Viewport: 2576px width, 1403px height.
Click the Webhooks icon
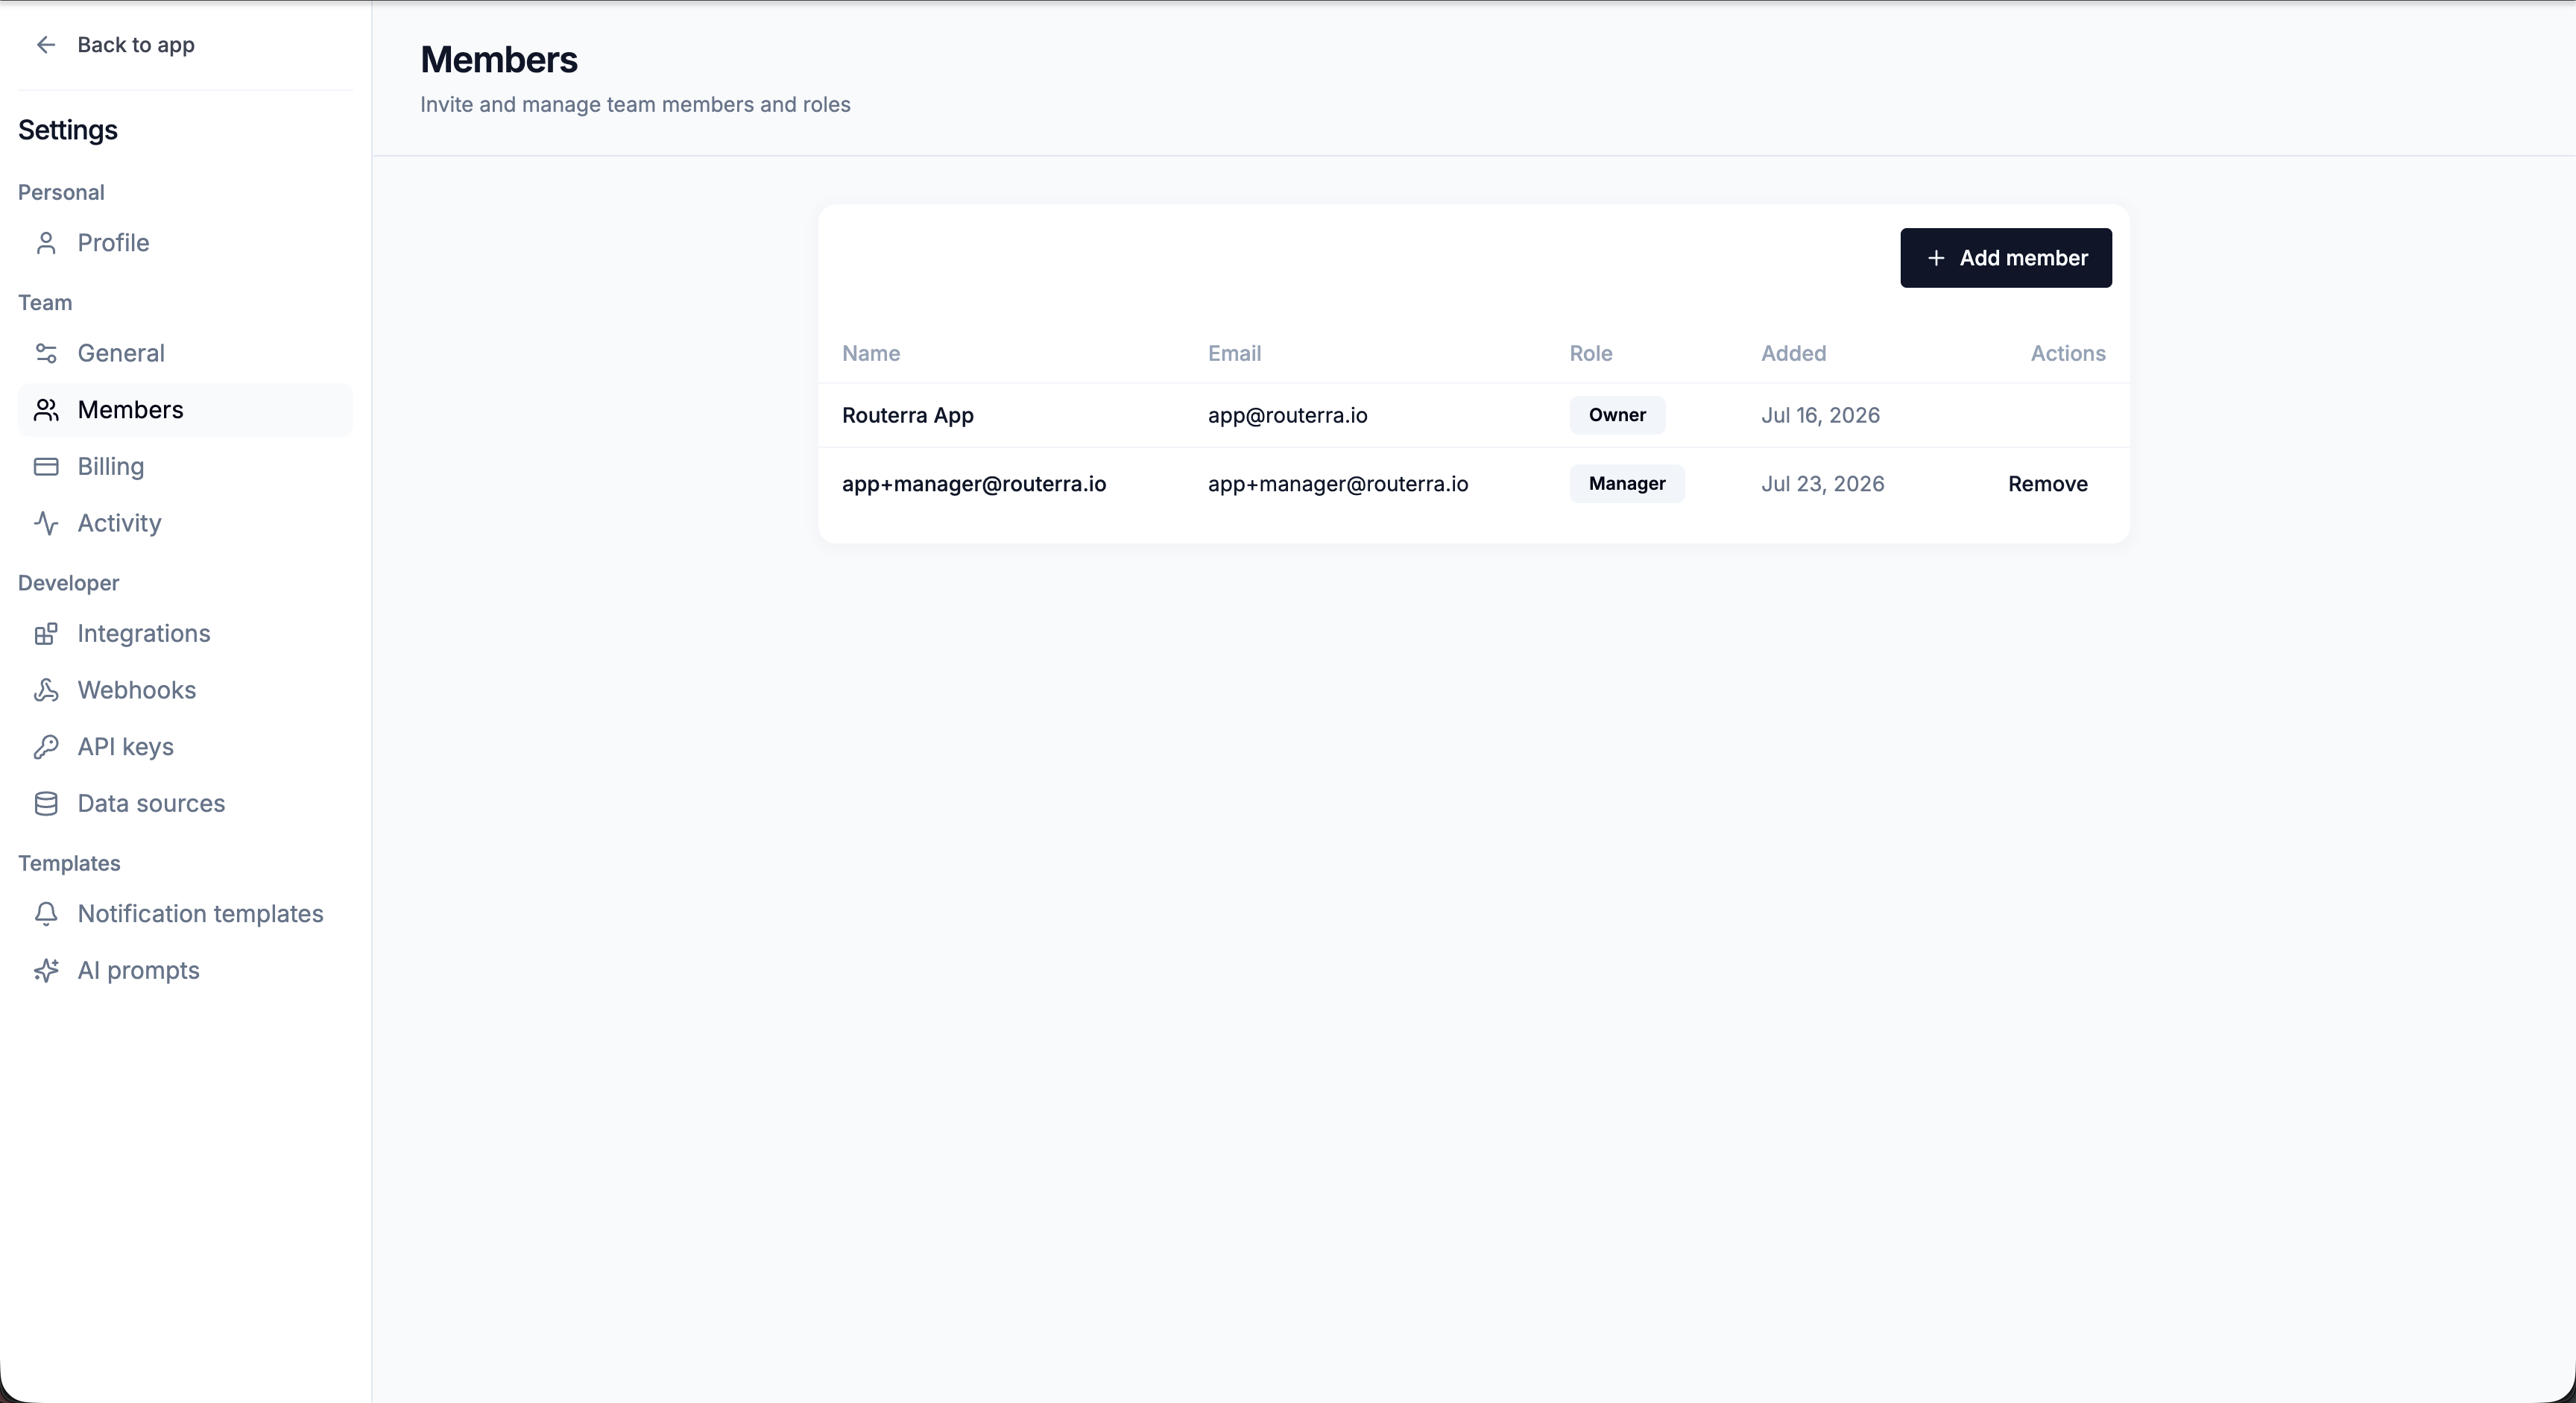point(46,690)
